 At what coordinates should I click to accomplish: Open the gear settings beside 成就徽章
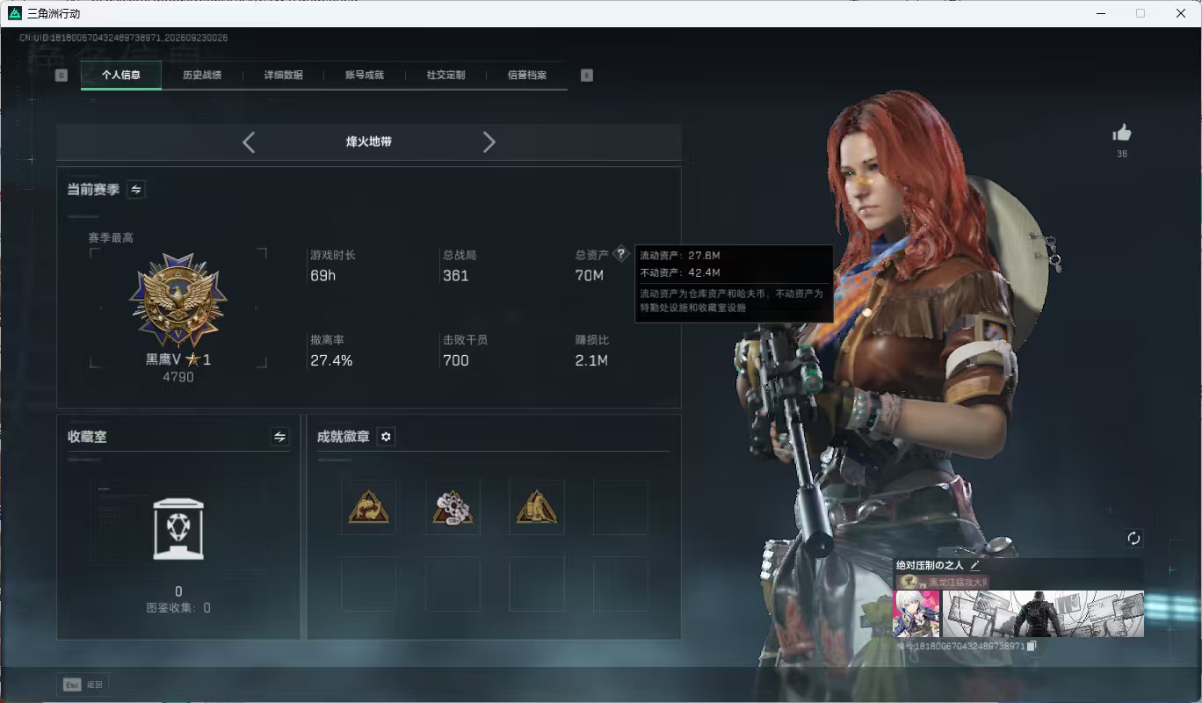click(386, 437)
